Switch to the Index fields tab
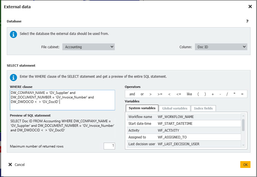This screenshot has width=257, height=177. click(203, 108)
